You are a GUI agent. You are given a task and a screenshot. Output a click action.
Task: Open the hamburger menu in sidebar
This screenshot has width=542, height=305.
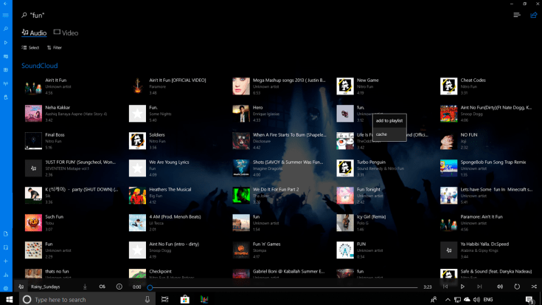click(6, 15)
